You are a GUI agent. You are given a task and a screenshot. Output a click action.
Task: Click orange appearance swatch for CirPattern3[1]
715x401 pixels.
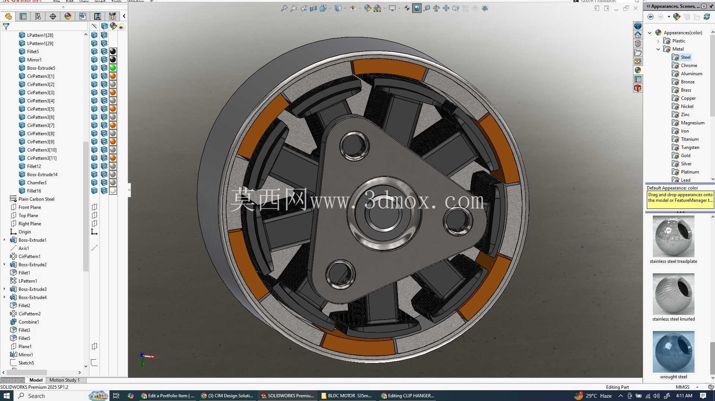point(113,76)
